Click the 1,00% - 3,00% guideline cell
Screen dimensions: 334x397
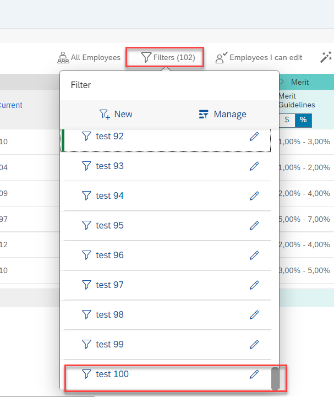click(304, 142)
